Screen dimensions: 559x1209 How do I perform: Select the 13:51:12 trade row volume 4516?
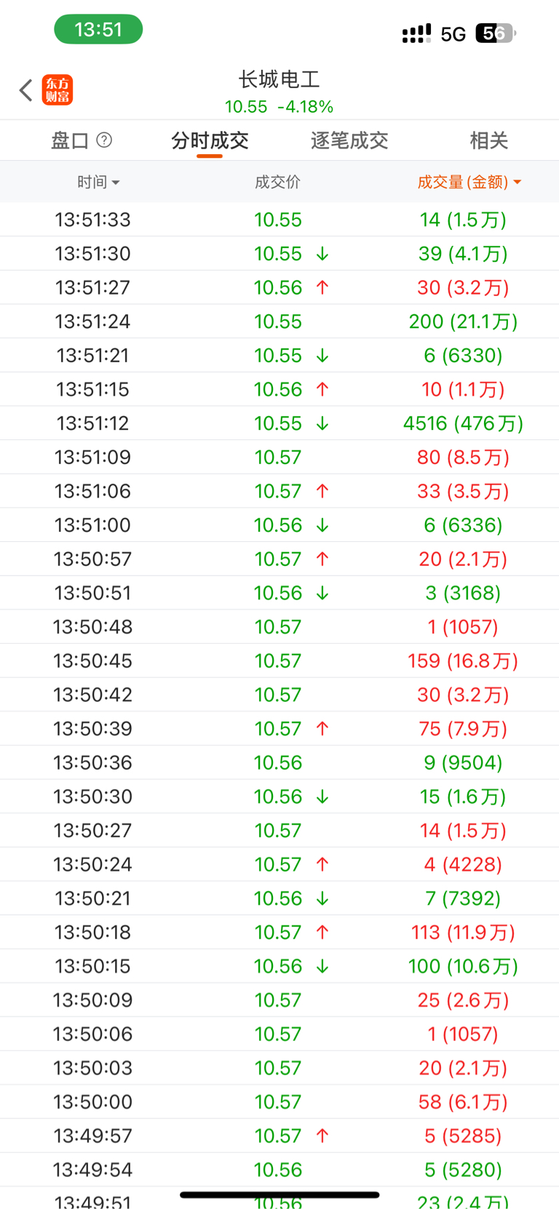click(x=463, y=423)
